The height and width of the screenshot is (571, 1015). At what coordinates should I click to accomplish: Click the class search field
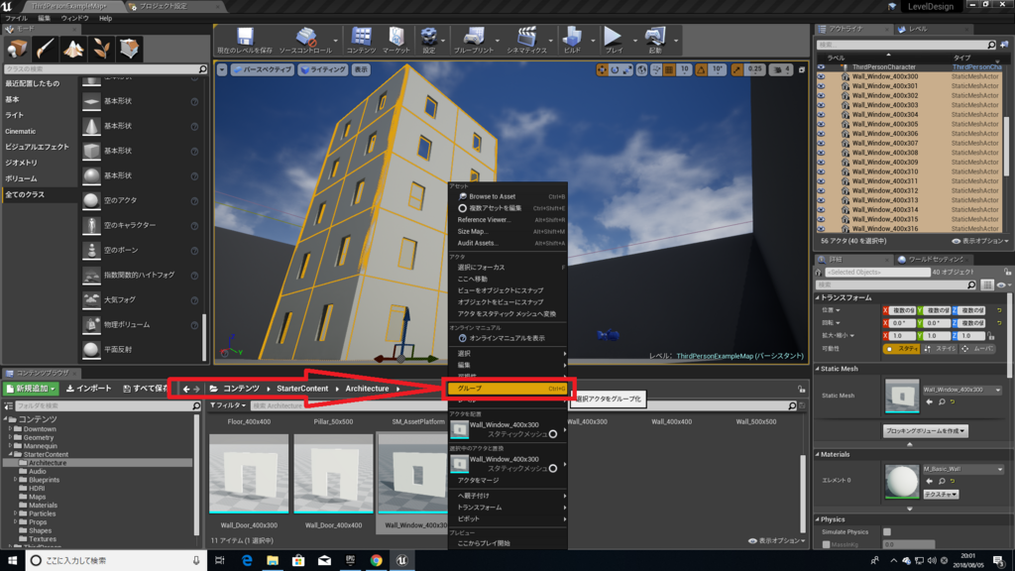pyautogui.click(x=105, y=68)
